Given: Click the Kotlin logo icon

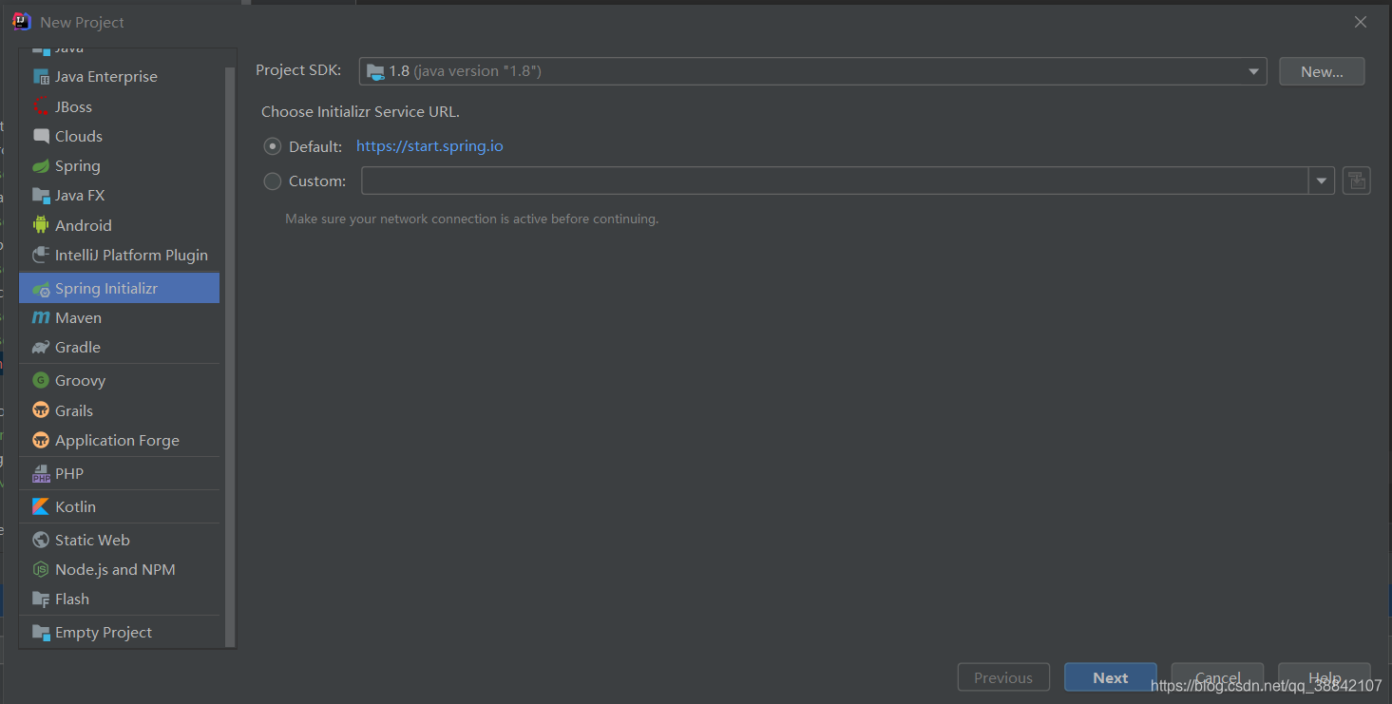Looking at the screenshot, I should click(41, 506).
